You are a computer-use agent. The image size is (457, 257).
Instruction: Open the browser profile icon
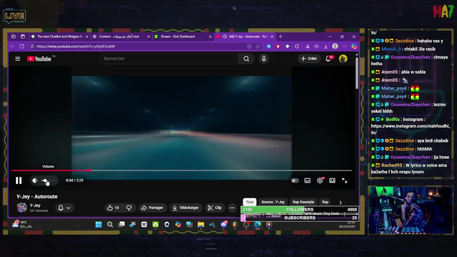point(335,46)
